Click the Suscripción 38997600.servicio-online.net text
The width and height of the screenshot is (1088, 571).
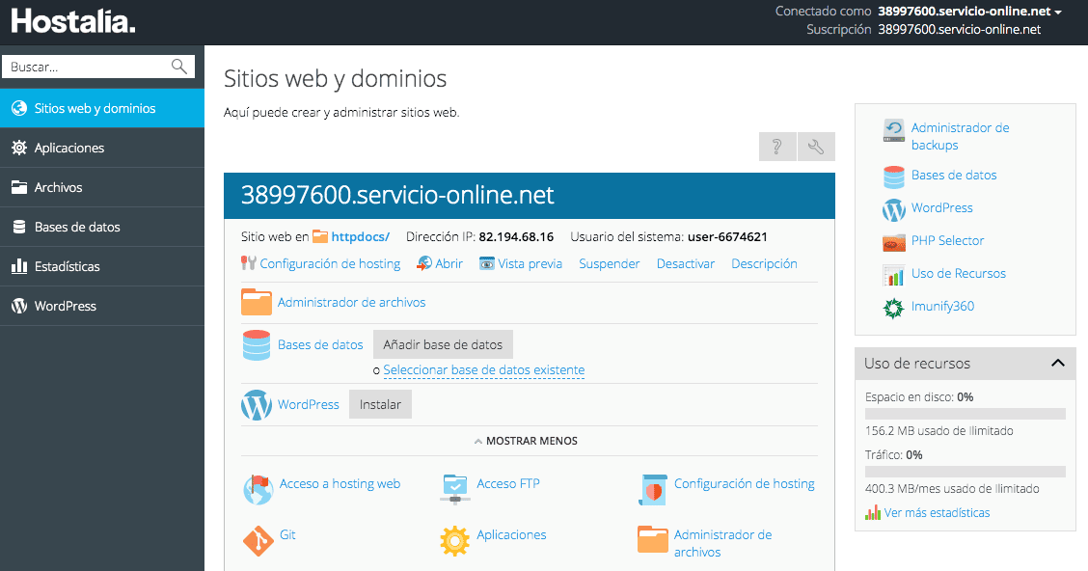click(x=959, y=29)
